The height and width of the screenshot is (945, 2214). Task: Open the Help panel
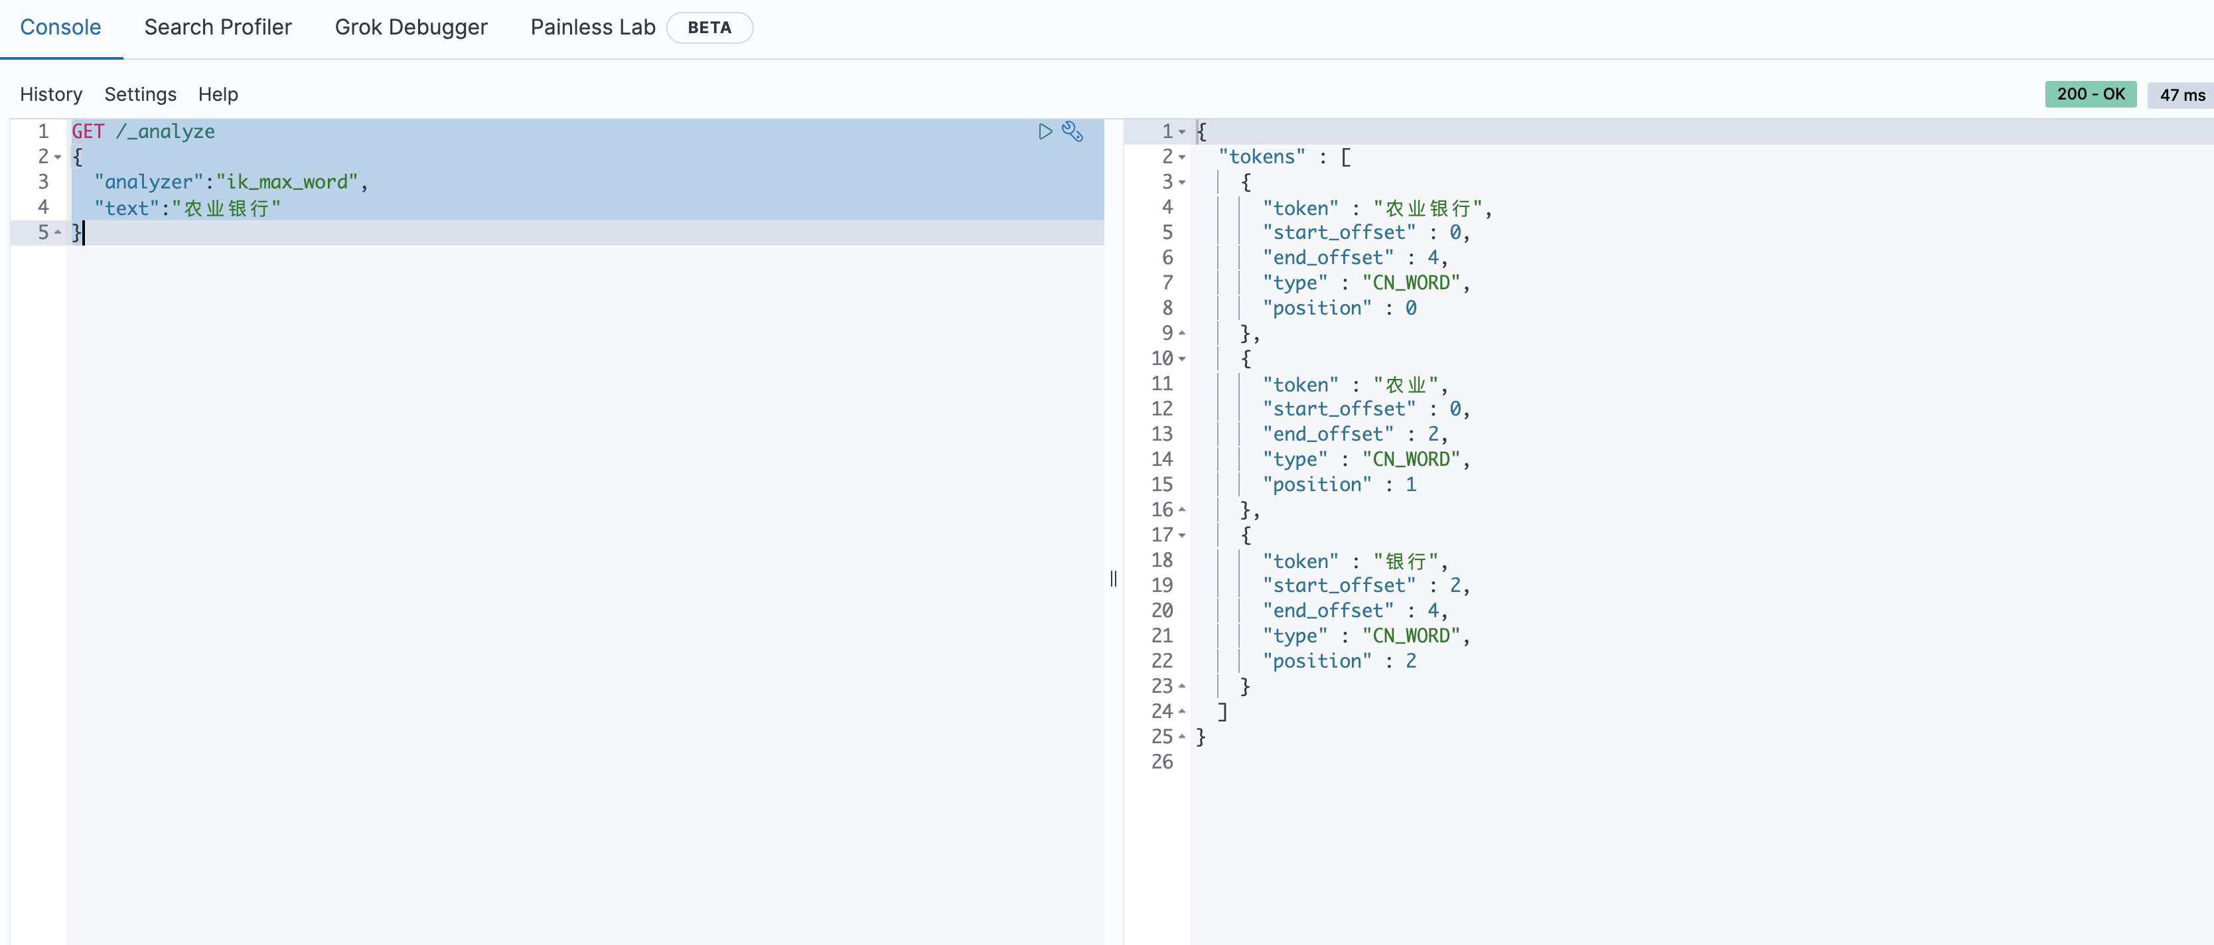pyautogui.click(x=218, y=94)
